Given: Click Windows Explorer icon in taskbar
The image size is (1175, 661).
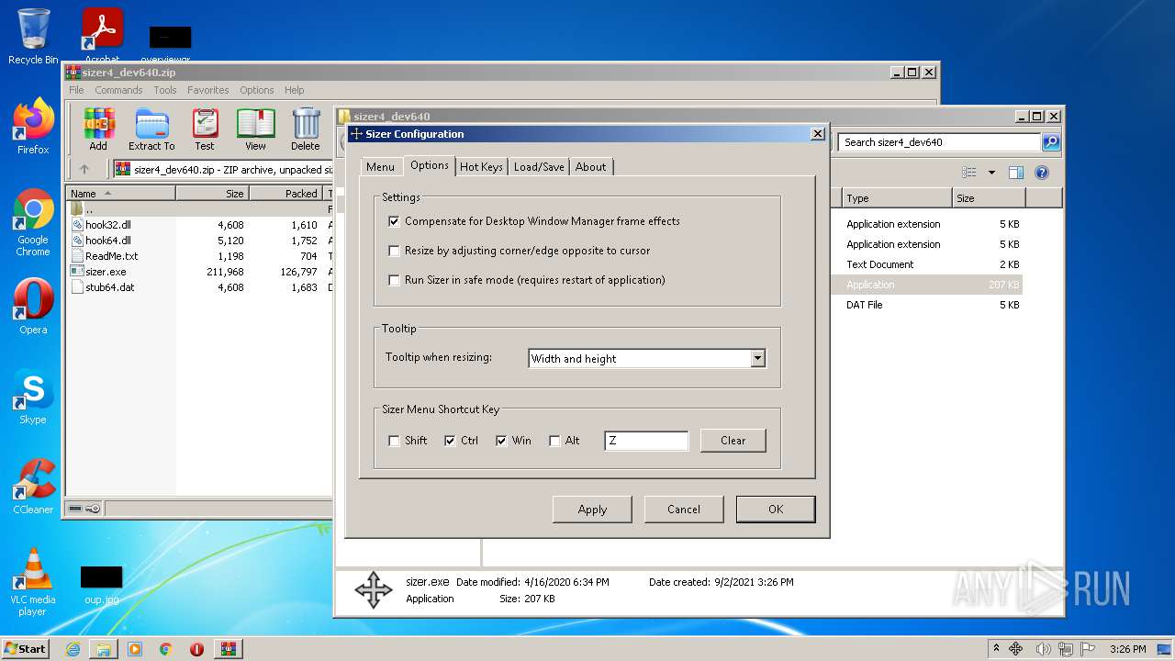Looking at the screenshot, I should pos(104,649).
